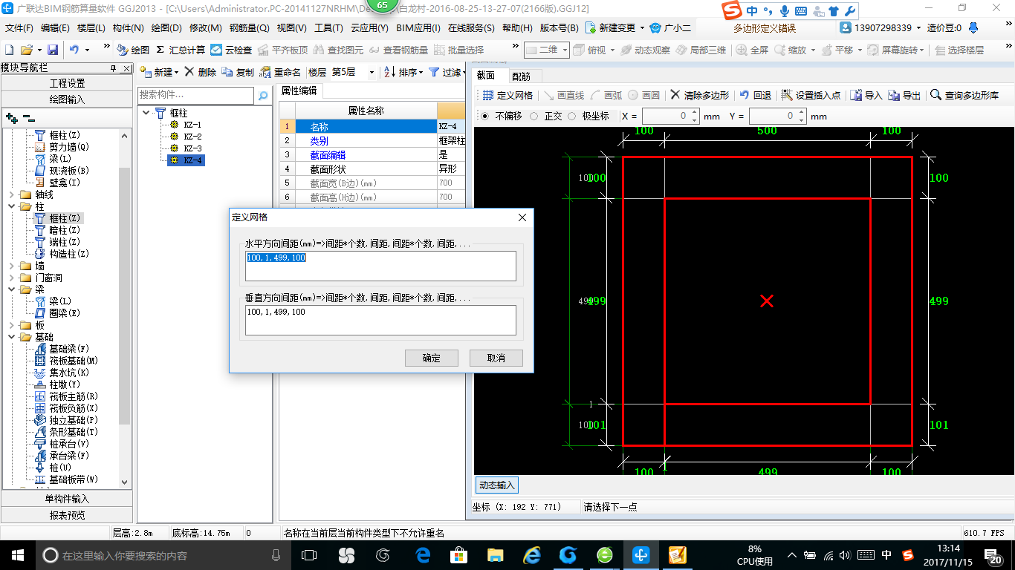Click 广小二 assistant icon
Viewport: 1015px width, 570px height.
click(670, 27)
